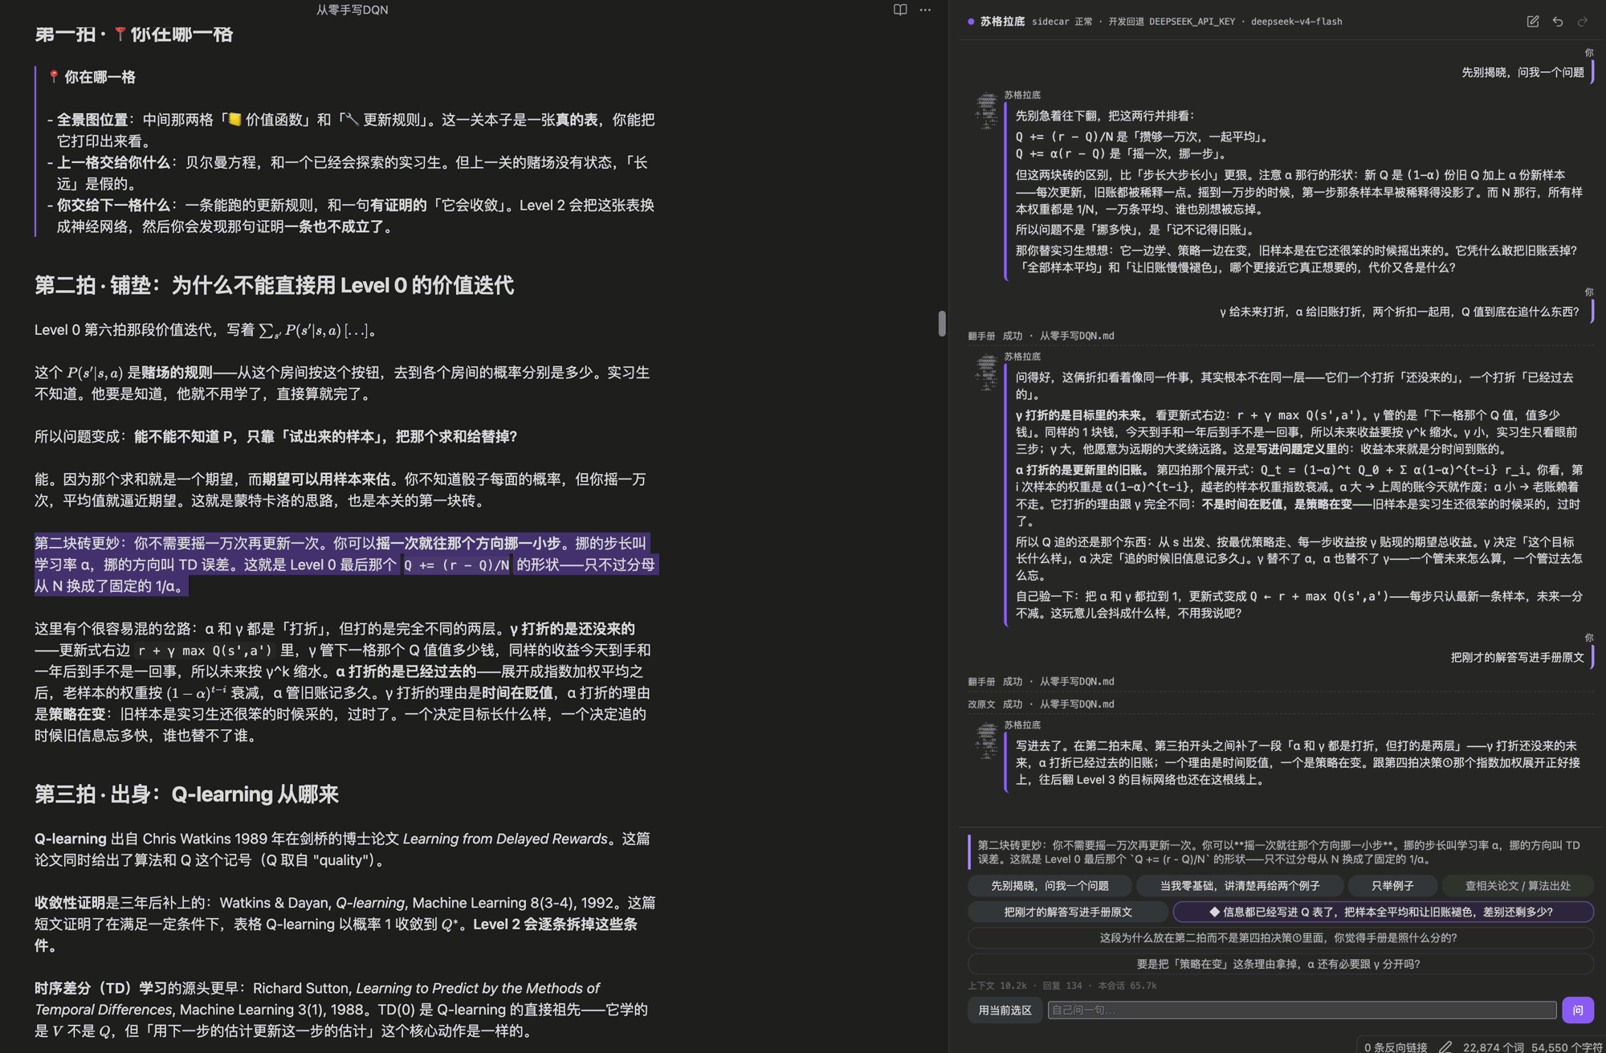The height and width of the screenshot is (1053, 1606).
Task: Click the heading 第二拍·铺垫 in the note
Action: click(x=274, y=285)
